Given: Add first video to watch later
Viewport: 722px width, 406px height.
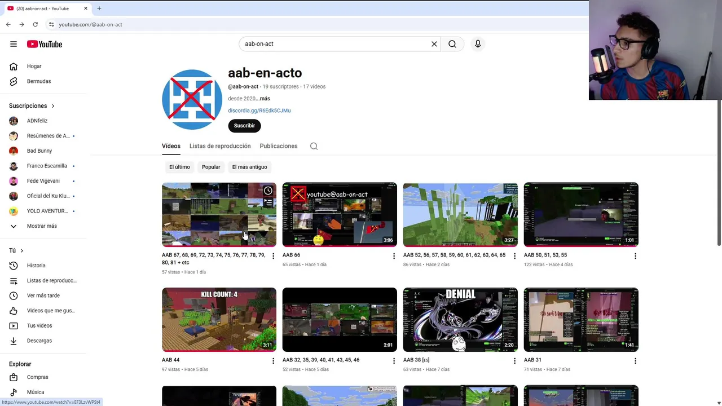Looking at the screenshot, I should (268, 191).
